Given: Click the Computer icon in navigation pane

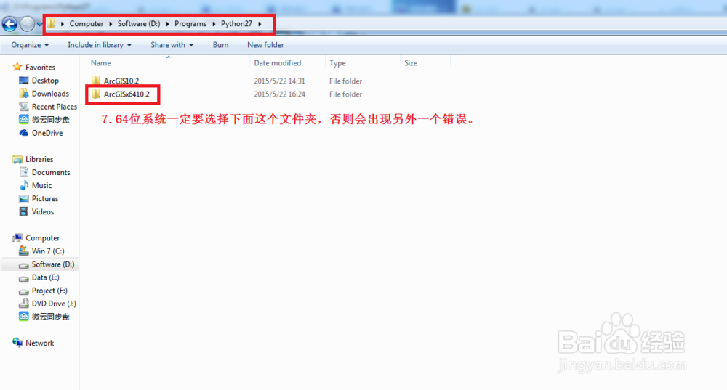Looking at the screenshot, I should point(17,237).
